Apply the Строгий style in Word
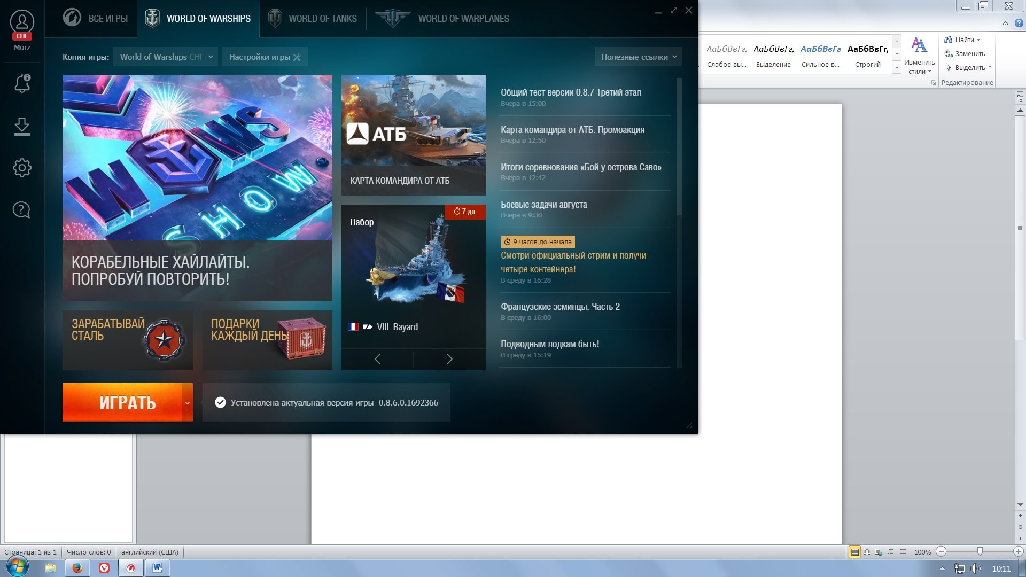1026x577 pixels. (x=867, y=56)
